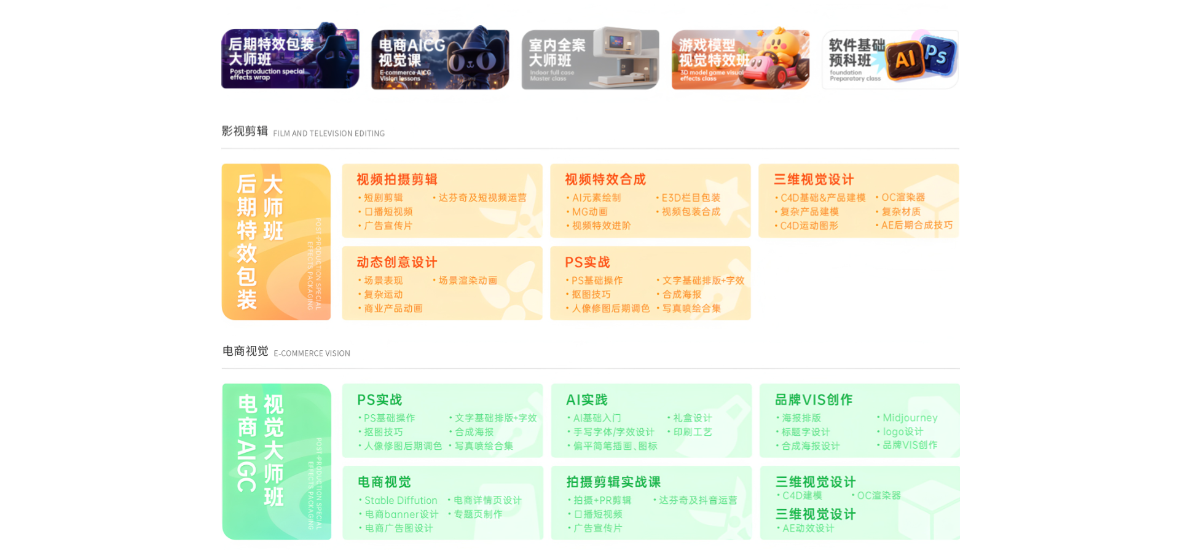Click the Ps icon in 软件基础预科班 banner
Image resolution: width=1180 pixels, height=550 pixels.
(x=938, y=56)
